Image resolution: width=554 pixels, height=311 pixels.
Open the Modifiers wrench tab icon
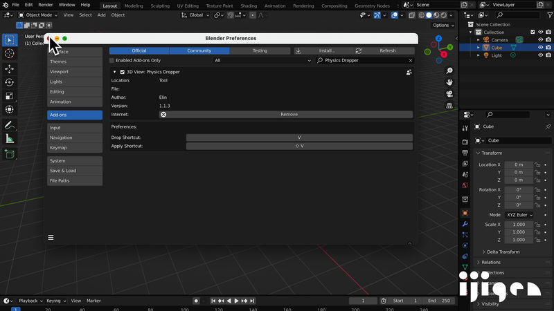pyautogui.click(x=465, y=224)
